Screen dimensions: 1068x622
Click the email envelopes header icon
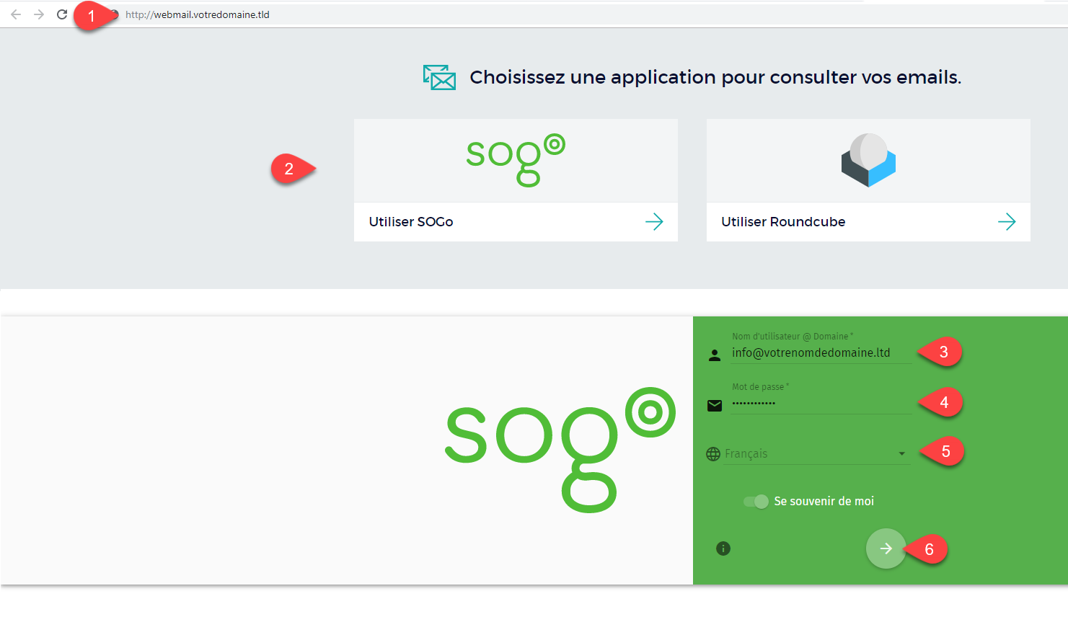(439, 77)
